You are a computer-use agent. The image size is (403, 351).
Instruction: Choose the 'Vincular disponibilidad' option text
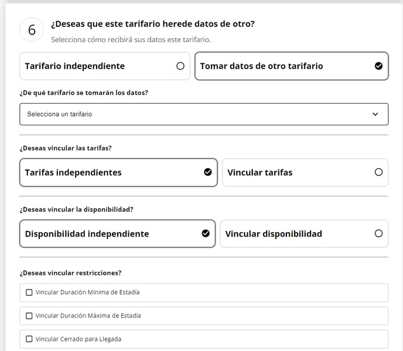click(274, 234)
